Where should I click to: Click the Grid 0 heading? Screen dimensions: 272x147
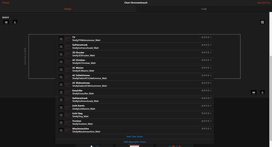click(6, 17)
